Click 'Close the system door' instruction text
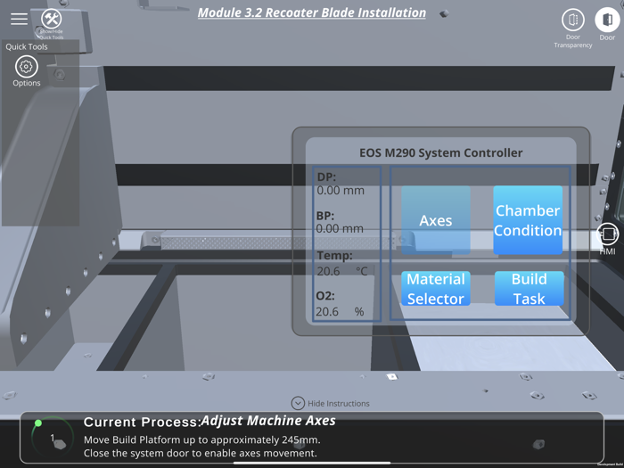Screen dimensions: 624x468 201,453
